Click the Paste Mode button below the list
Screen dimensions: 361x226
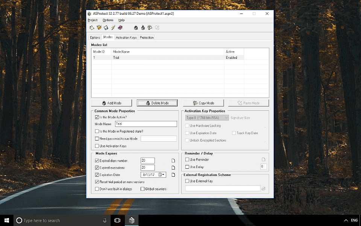coord(249,103)
